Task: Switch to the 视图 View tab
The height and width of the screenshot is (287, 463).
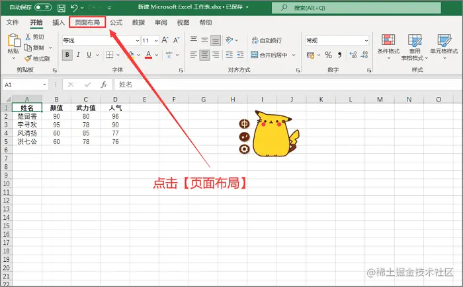Action: (183, 22)
